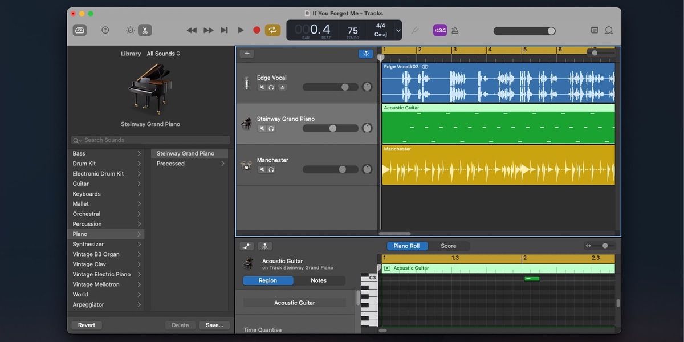Open the Loop Browser icon
Screen dimensions: 684x342
tap(609, 30)
